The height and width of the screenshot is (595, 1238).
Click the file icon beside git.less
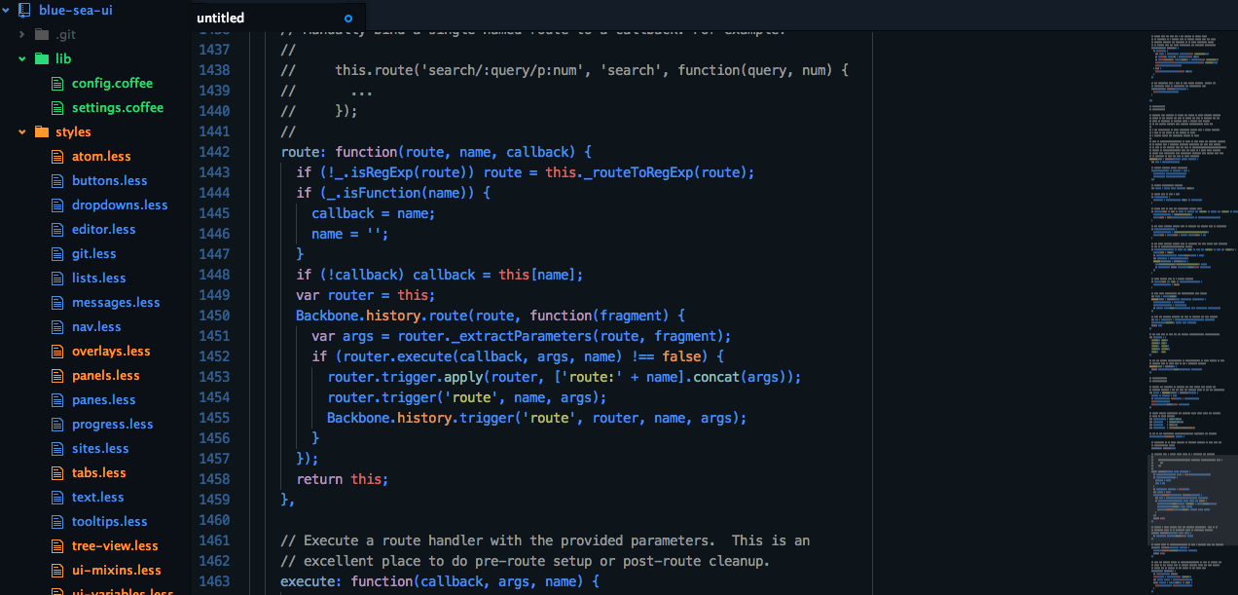58,253
